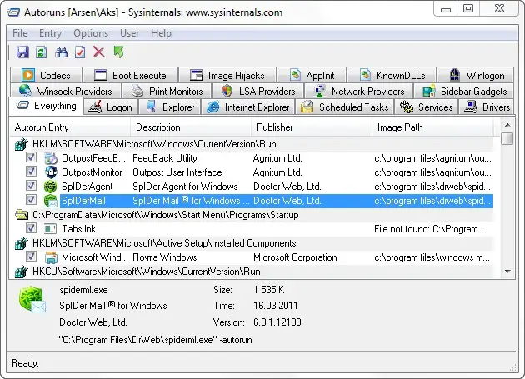This screenshot has height=379, width=525.
Task: Toggle the SpIDerMail checkbox
Action: click(31, 200)
